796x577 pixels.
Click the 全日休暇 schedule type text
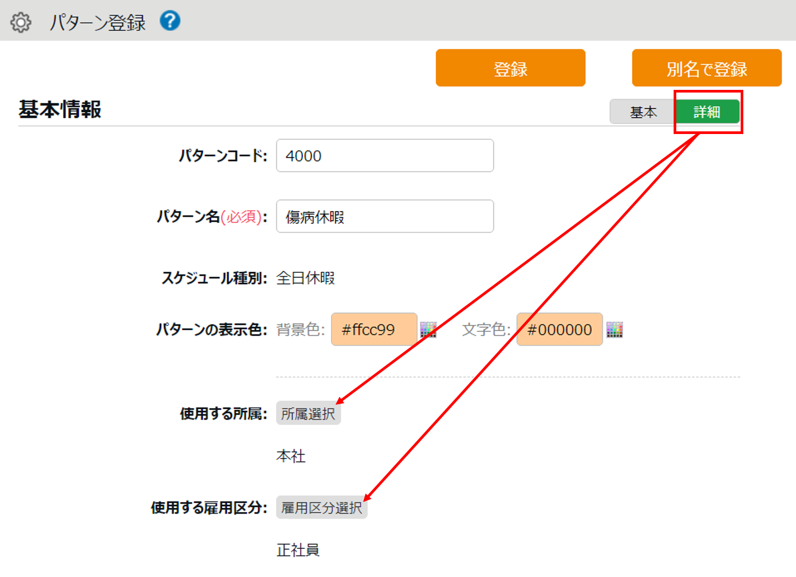(x=305, y=278)
